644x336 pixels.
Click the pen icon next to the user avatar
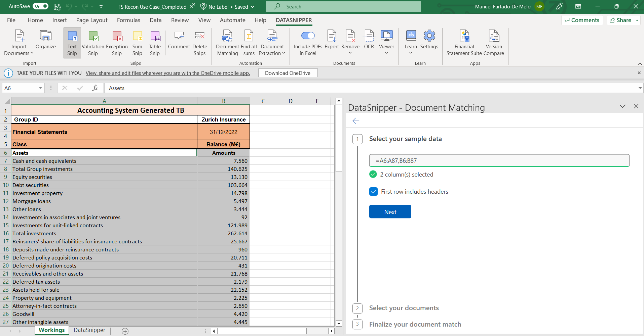(559, 6)
